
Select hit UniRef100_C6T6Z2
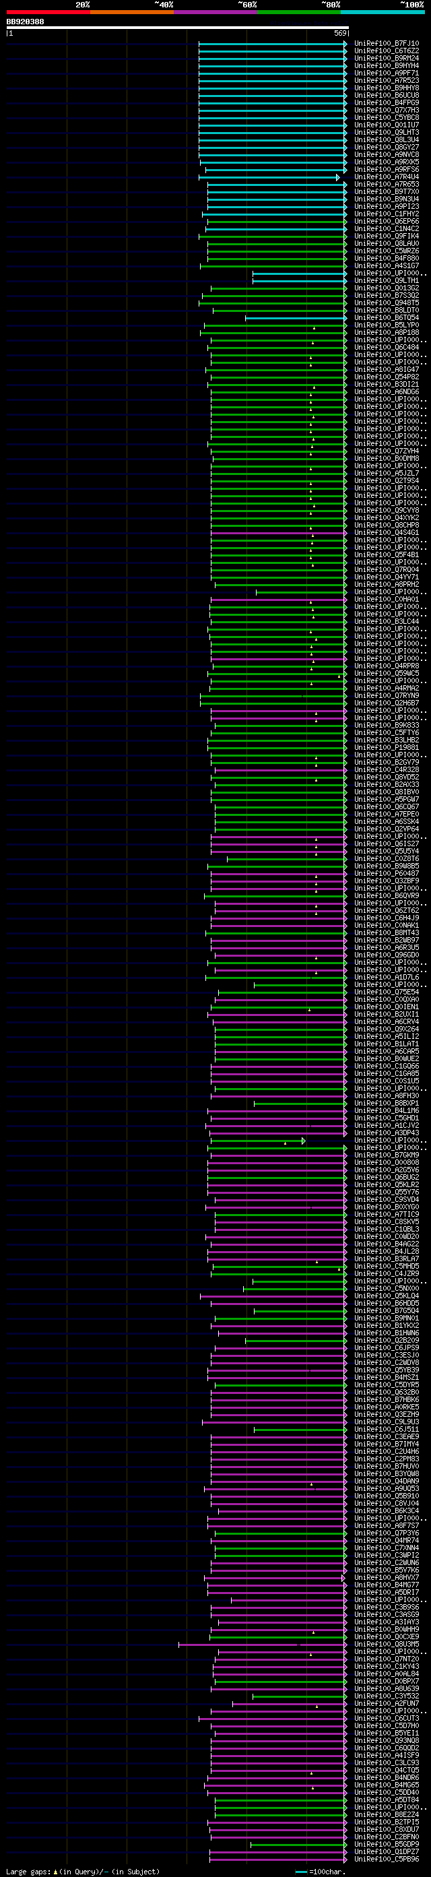pyautogui.click(x=387, y=51)
